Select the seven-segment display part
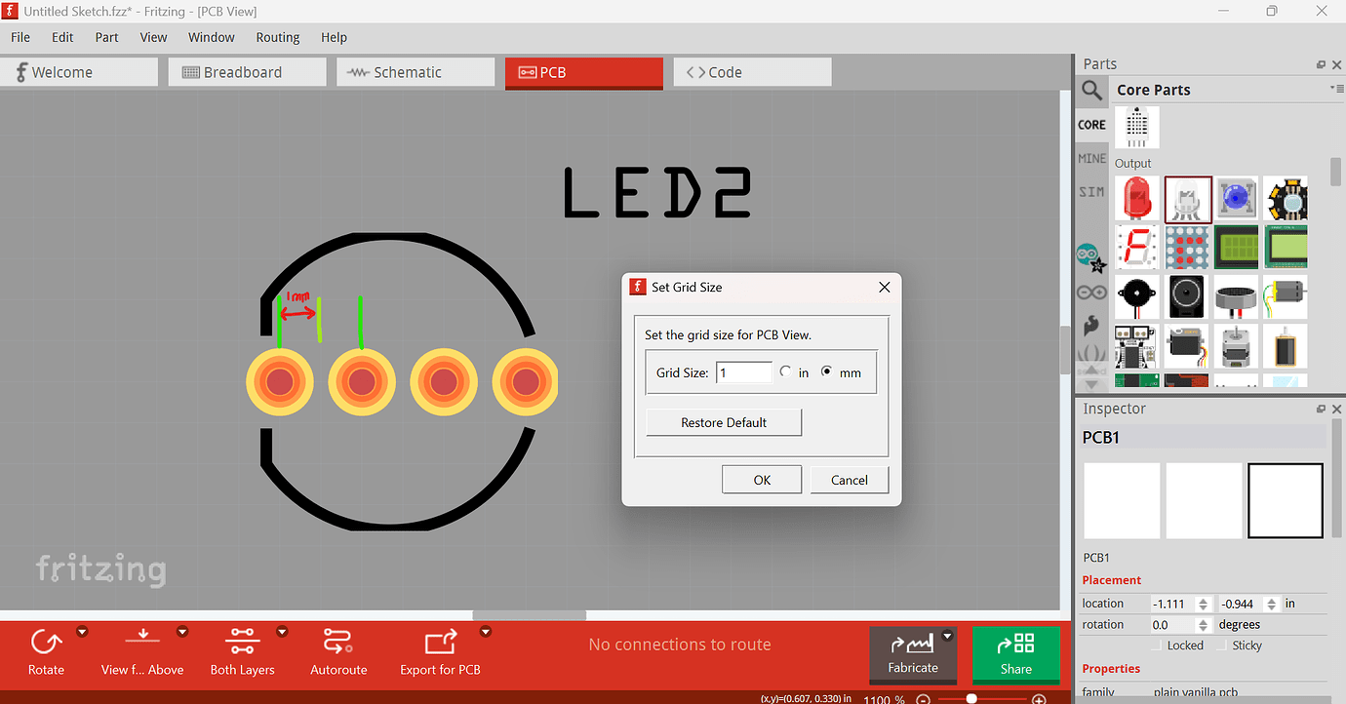Screen dimensions: 1346x704 pos(1137,248)
